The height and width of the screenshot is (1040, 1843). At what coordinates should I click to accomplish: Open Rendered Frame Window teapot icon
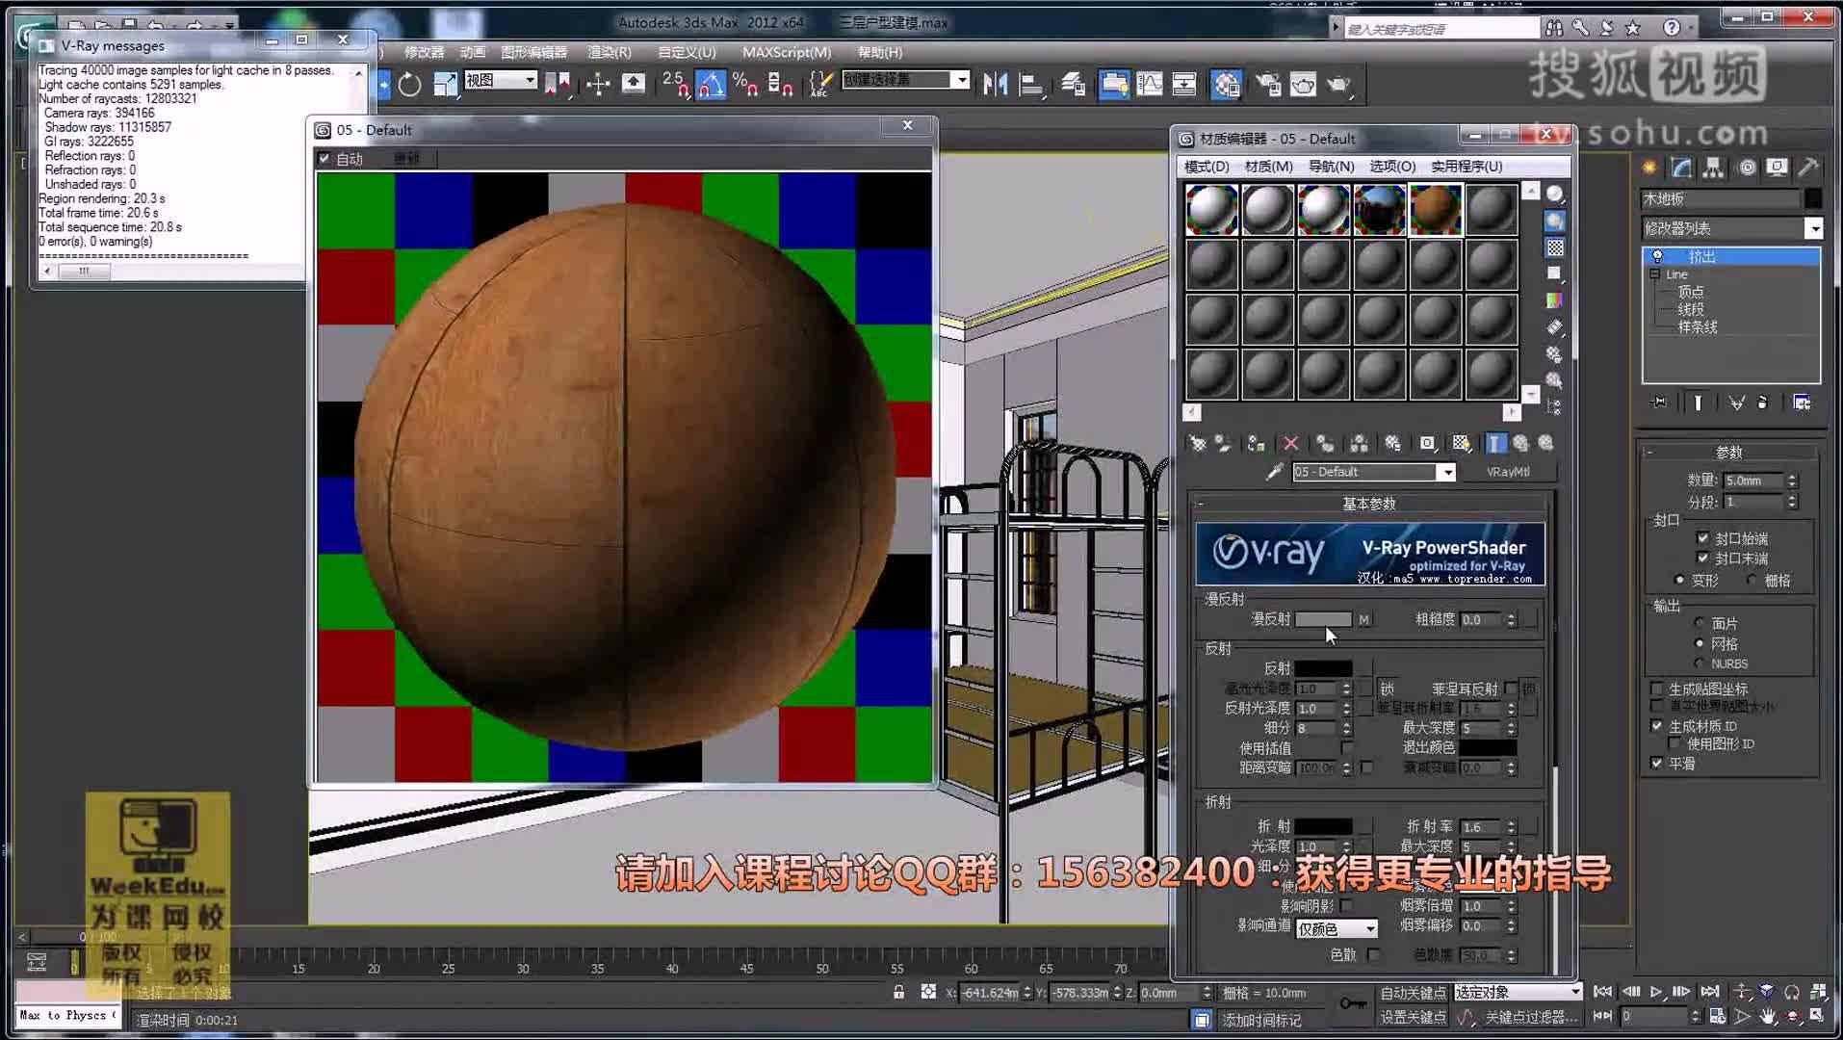(1303, 85)
